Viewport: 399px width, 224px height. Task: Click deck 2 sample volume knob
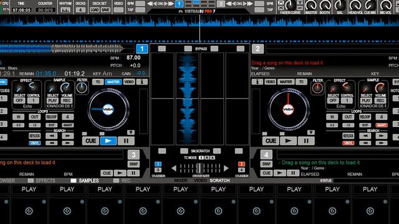click(x=380, y=88)
